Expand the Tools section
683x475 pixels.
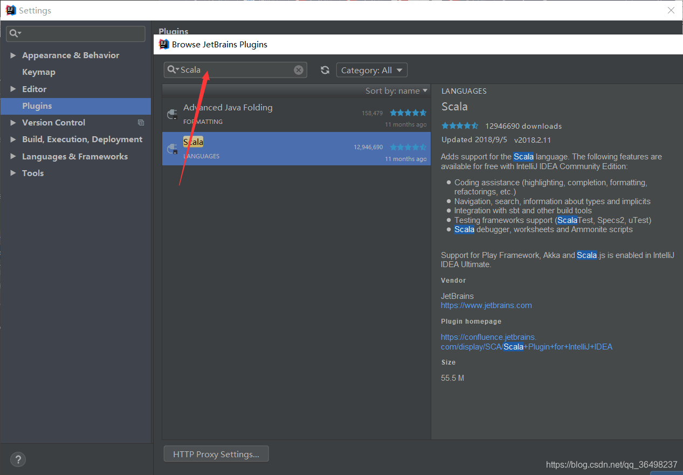(13, 173)
